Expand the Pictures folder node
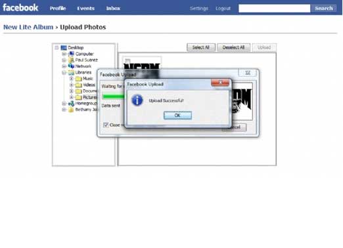This screenshot has height=248, width=343. coord(72,97)
